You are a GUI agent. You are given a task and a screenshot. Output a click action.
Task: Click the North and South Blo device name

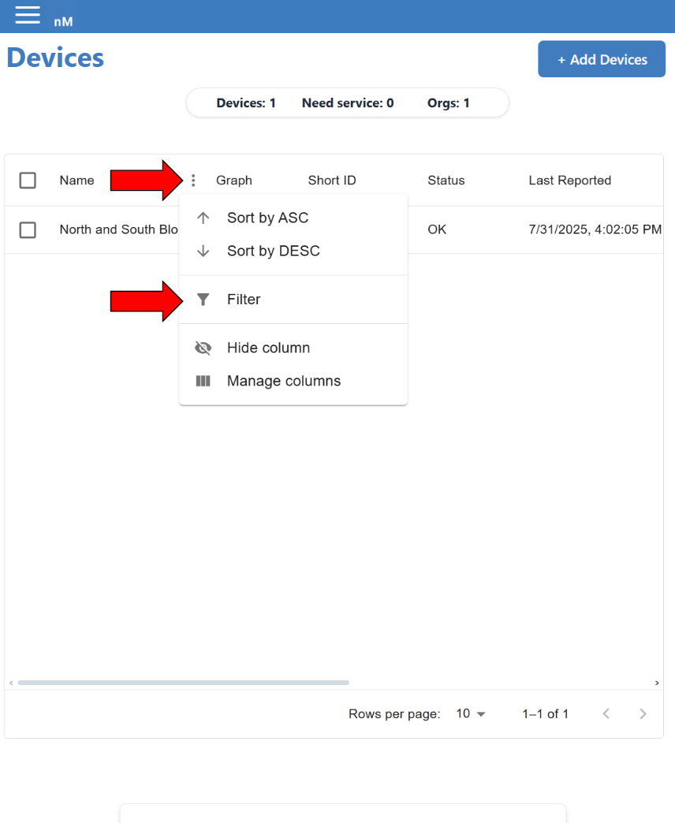tap(118, 230)
